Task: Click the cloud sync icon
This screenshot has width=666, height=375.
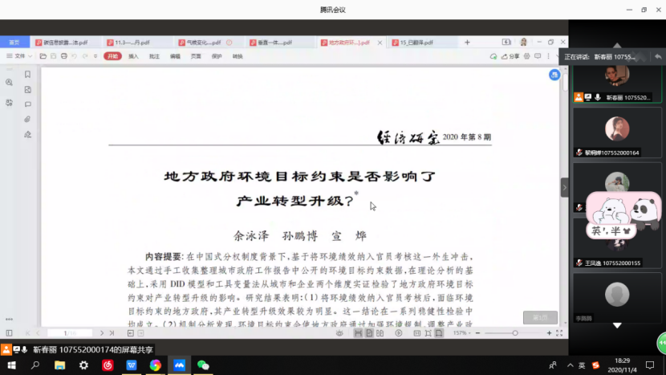Action: click(x=493, y=56)
